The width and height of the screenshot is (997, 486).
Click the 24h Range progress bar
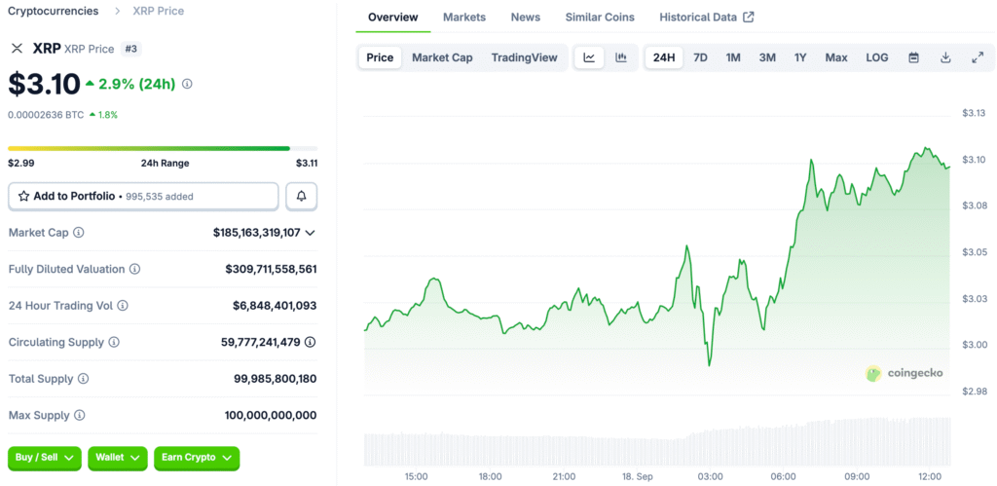coord(163,148)
